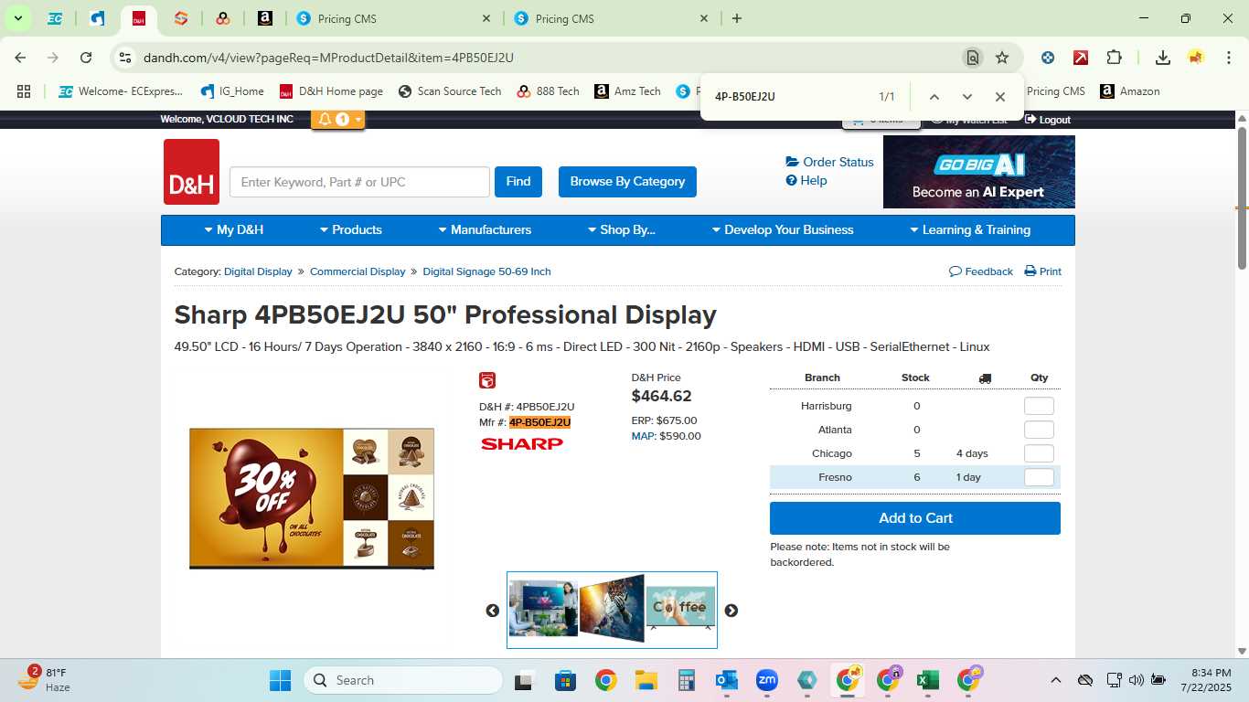Click the red product badge icon

[487, 380]
